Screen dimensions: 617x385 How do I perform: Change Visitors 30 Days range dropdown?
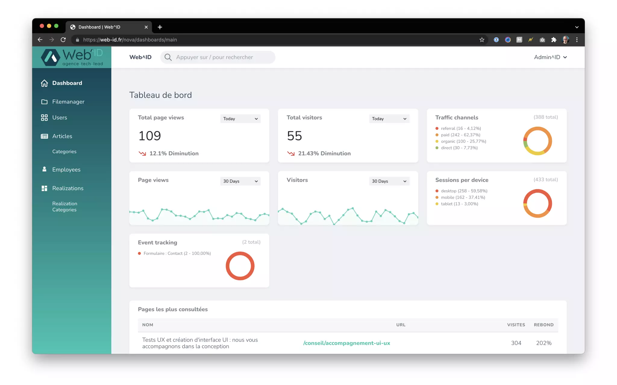click(389, 181)
